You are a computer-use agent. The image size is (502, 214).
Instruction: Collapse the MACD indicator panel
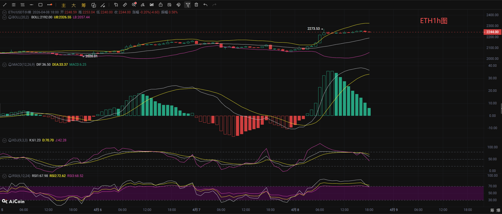click(4, 65)
